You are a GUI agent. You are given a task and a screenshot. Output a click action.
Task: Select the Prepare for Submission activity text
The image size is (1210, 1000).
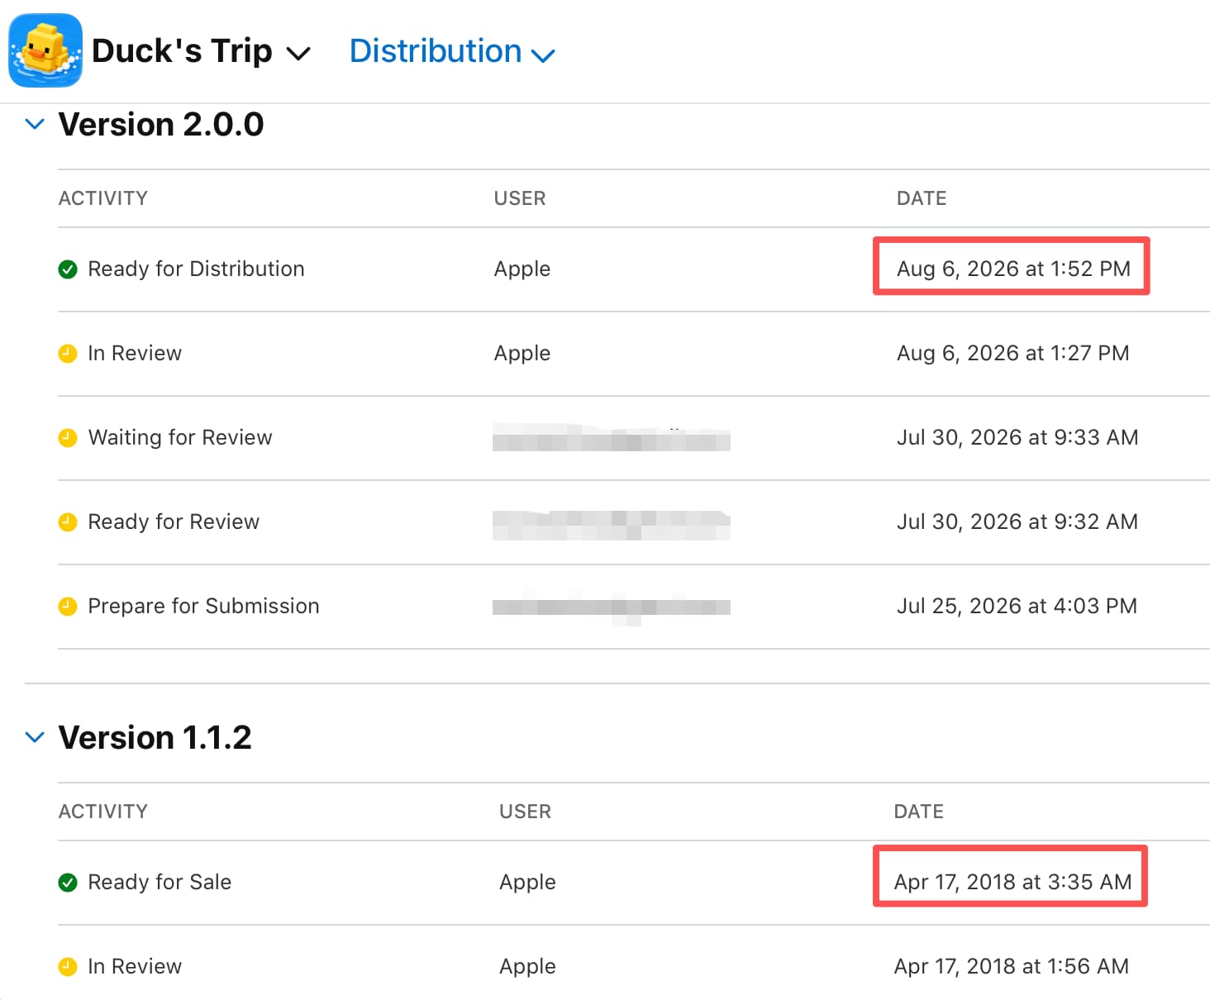pos(203,606)
